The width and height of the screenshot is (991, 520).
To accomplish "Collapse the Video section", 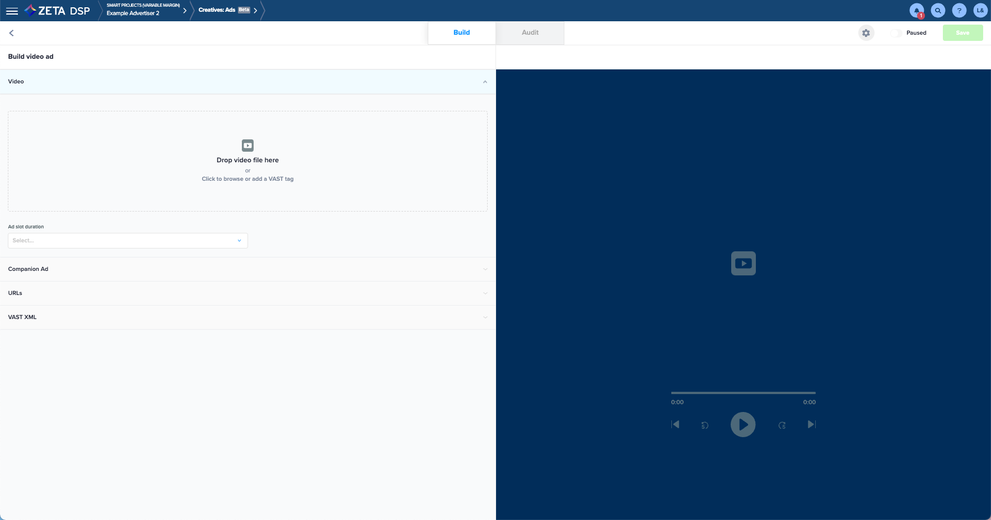I will 484,82.
